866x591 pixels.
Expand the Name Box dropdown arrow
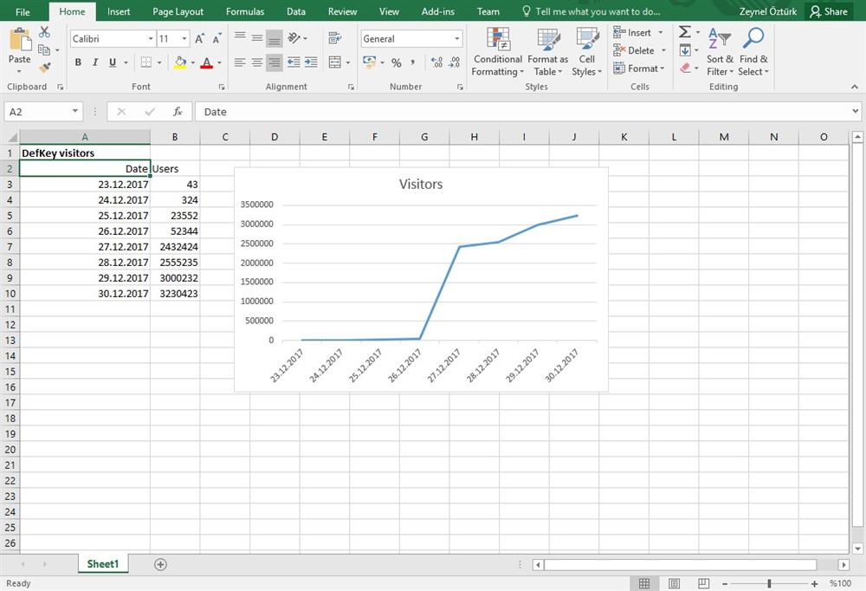[75, 111]
